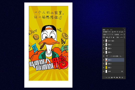Switch to the 路径 paths tab
Image resolution: width=135 pixels, height=90 pixels.
[x=111, y=30]
